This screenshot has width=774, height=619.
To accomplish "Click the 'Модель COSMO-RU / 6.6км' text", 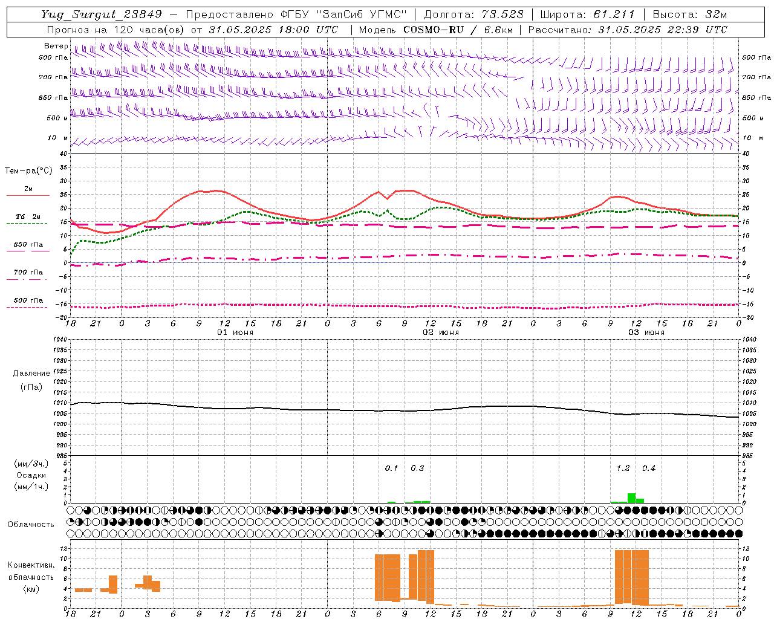I will (x=436, y=30).
